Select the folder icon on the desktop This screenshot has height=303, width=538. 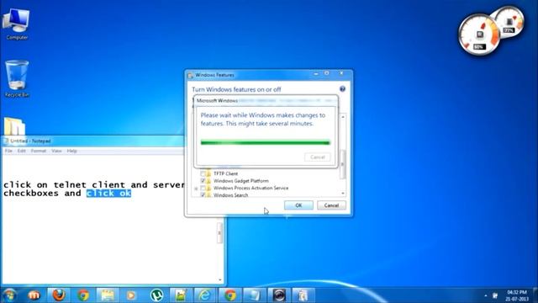14,126
